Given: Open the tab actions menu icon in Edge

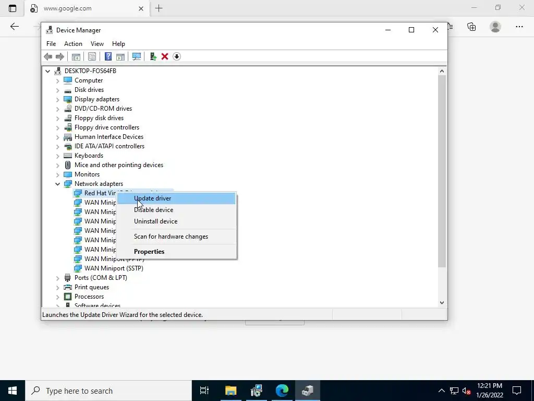Looking at the screenshot, I should pos(13,8).
